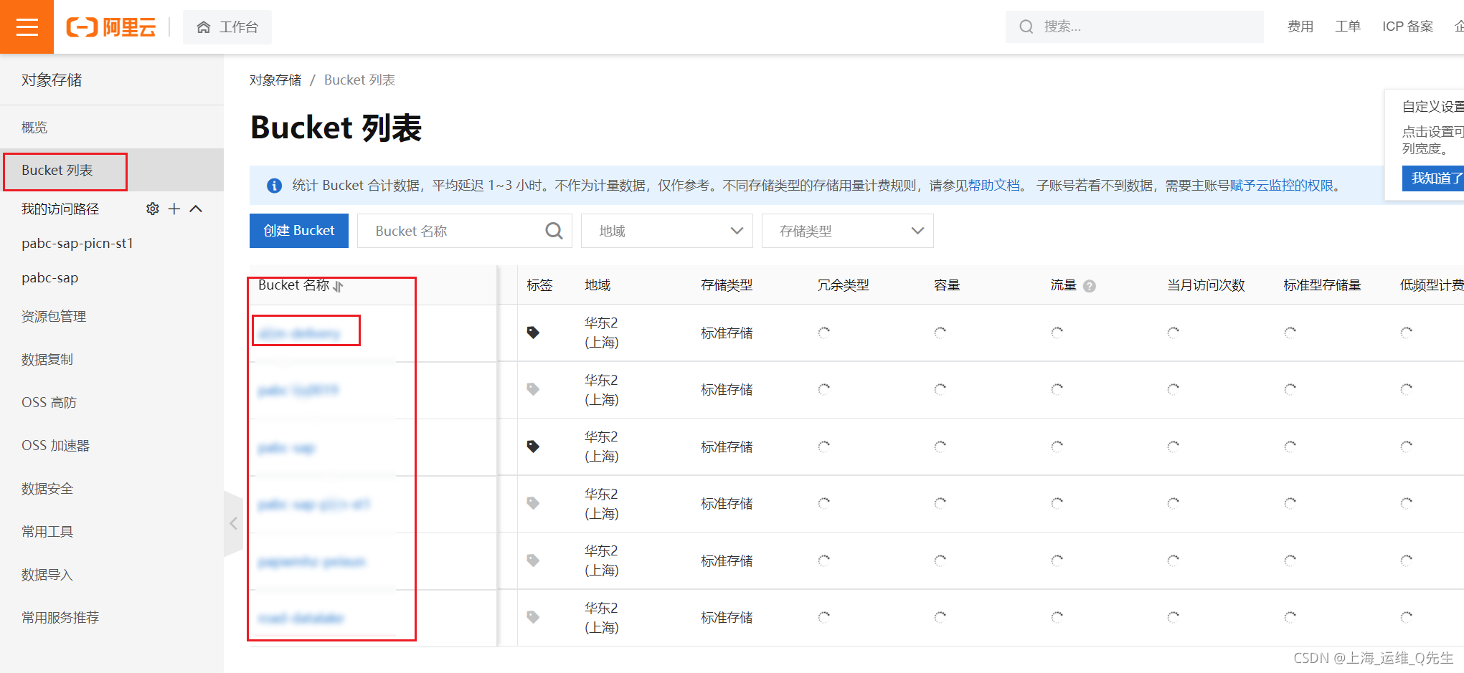Select 概览 in the sidebar

(x=34, y=128)
